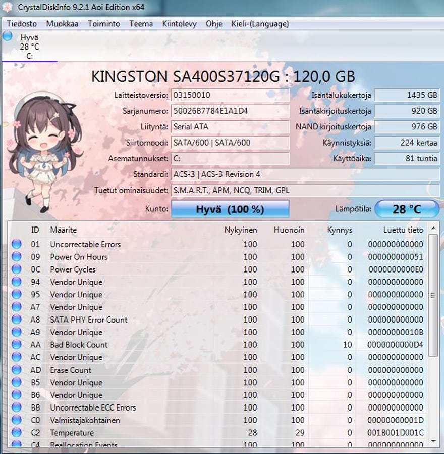Click the status orb for attribute A7 row
This screenshot has width=444, height=454.
click(x=17, y=306)
